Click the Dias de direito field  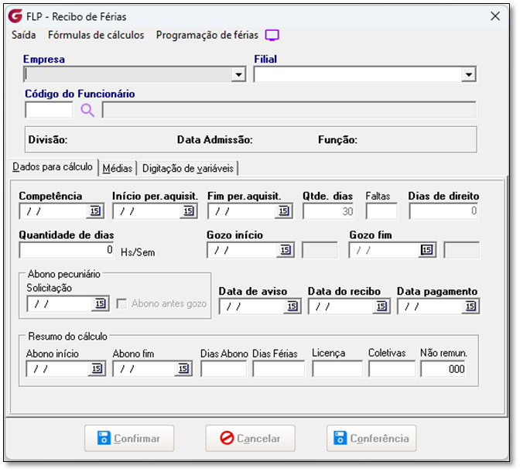[x=443, y=211]
